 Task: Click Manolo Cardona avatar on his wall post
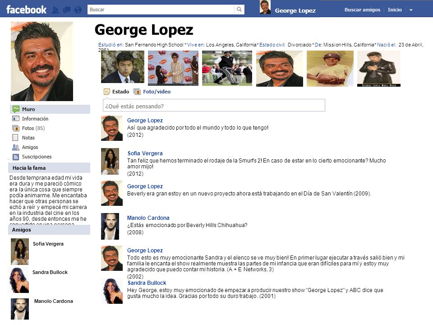(110, 226)
